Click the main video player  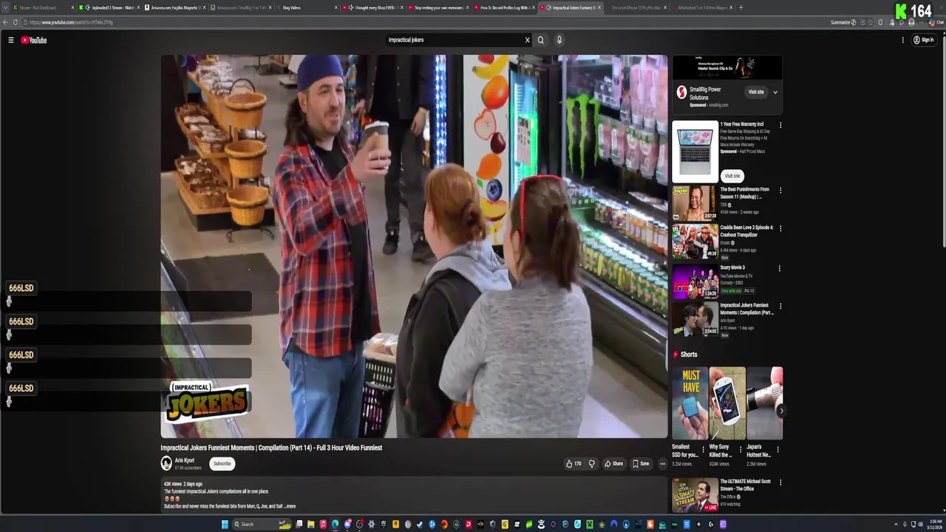pos(414,246)
